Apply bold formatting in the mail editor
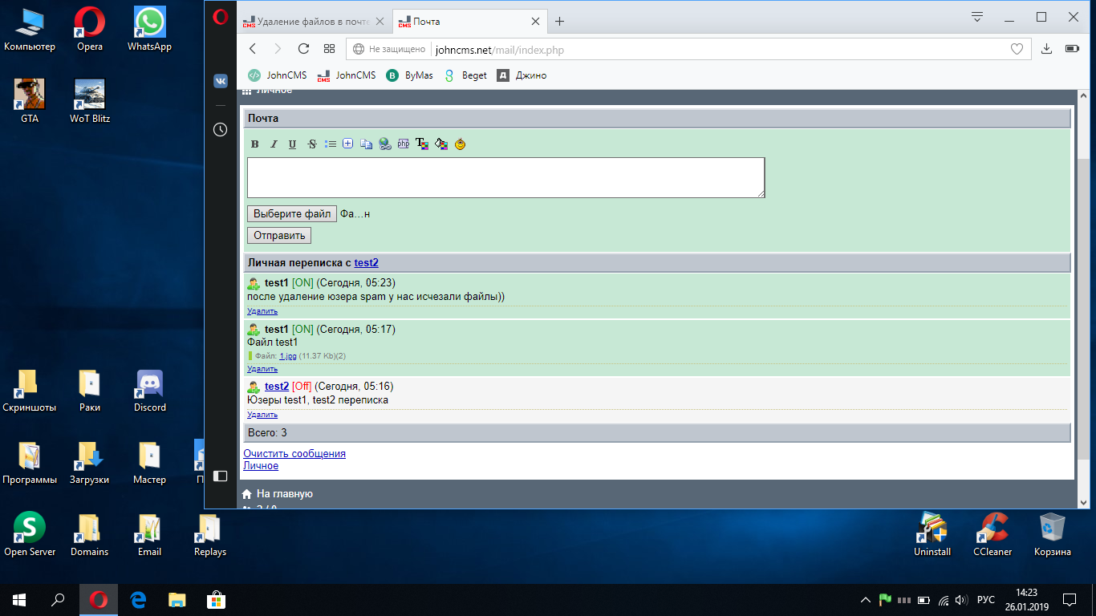 (x=255, y=144)
